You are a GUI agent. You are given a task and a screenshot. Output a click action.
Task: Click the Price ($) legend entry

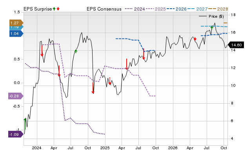pyautogui.click(x=211, y=16)
